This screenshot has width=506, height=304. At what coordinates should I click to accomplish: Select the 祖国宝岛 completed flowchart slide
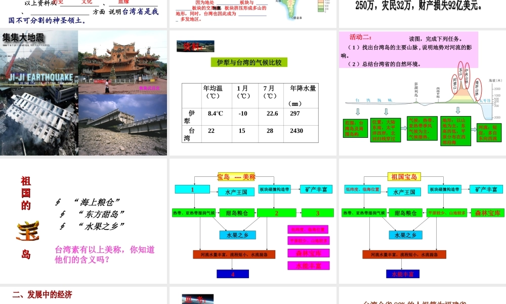tap(423, 221)
